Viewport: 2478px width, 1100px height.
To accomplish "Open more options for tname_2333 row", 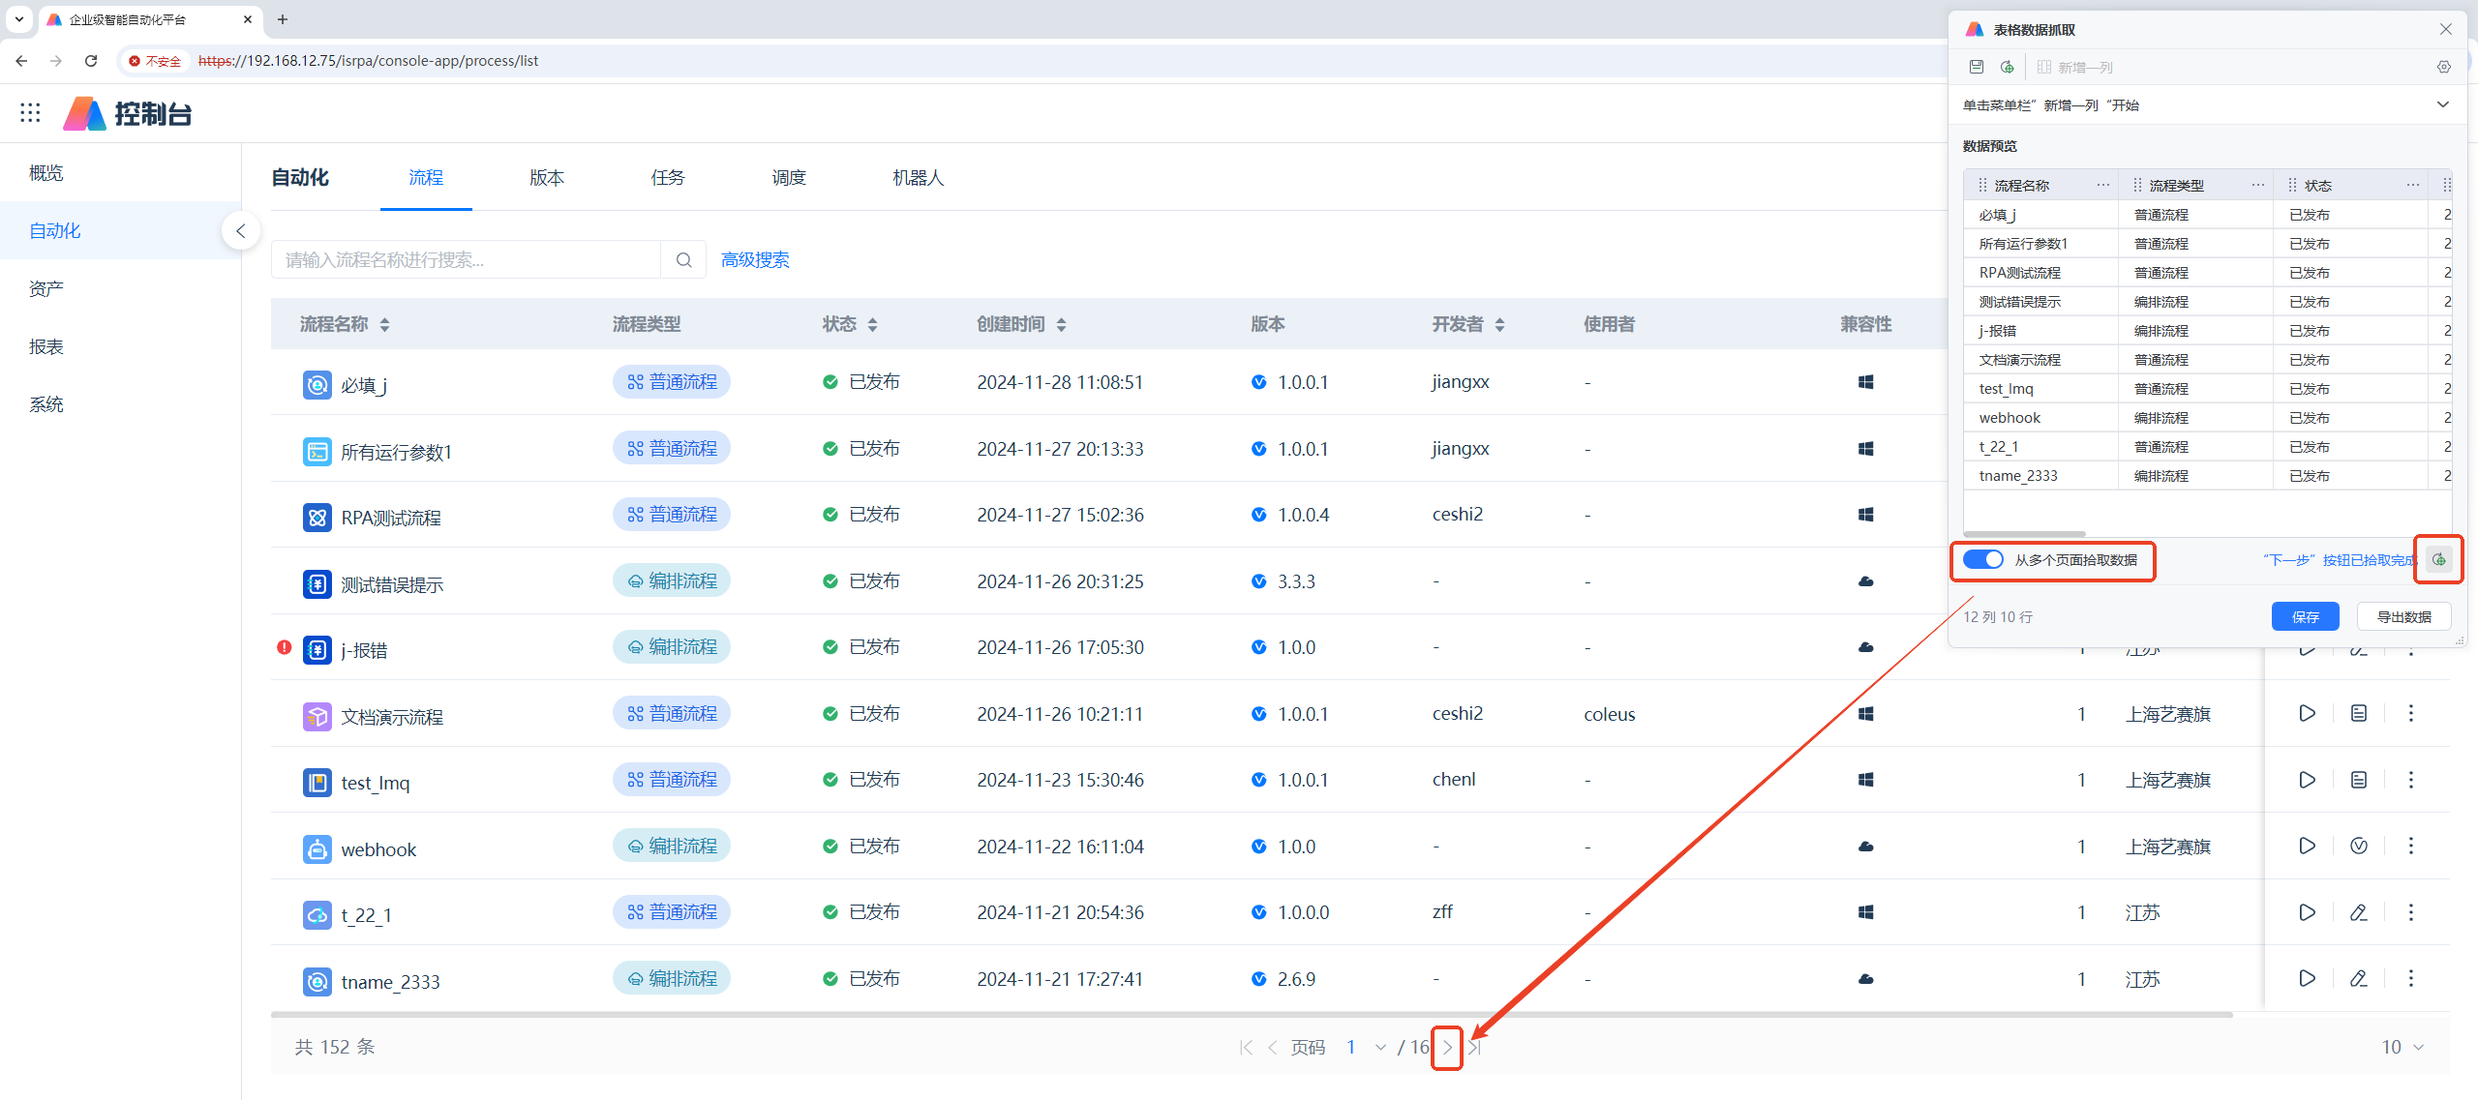I will tap(2411, 979).
